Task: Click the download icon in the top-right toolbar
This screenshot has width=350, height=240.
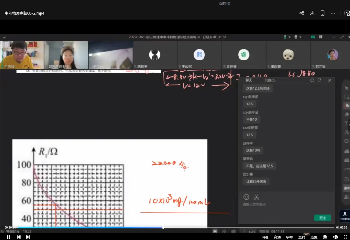Action: 312,13
